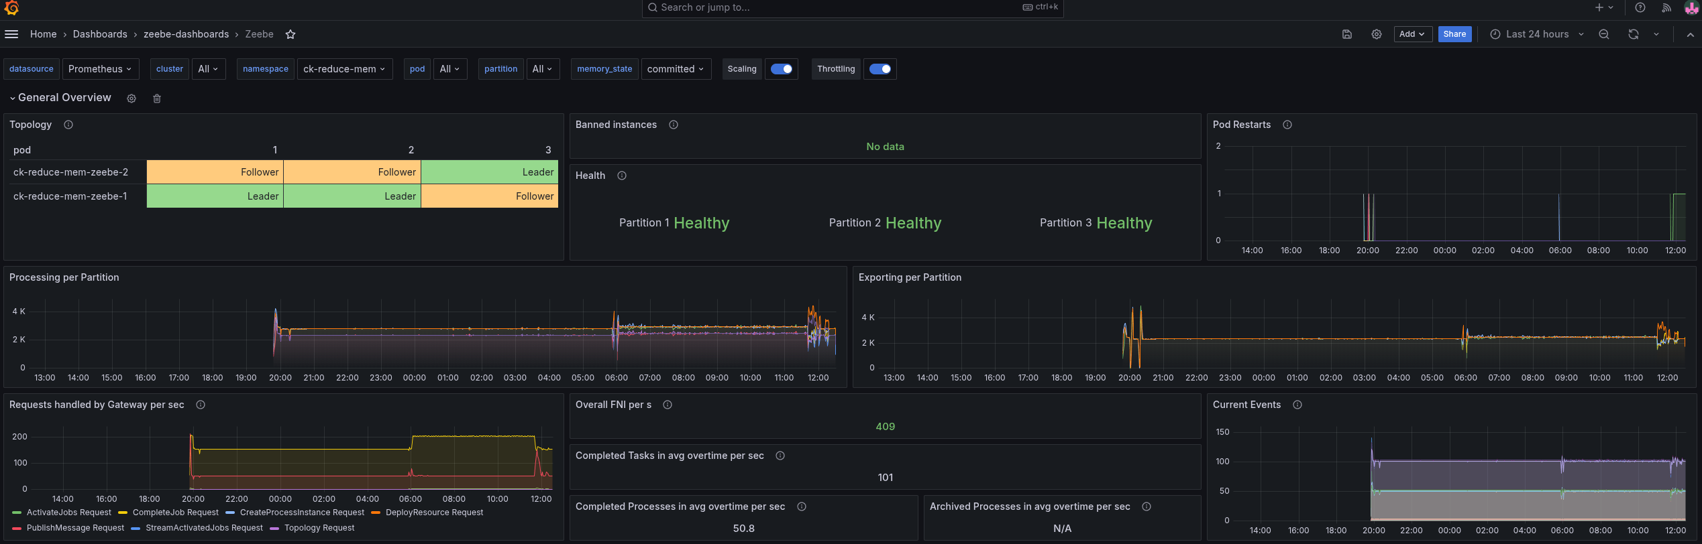
Task: Click the Share button
Action: point(1454,34)
